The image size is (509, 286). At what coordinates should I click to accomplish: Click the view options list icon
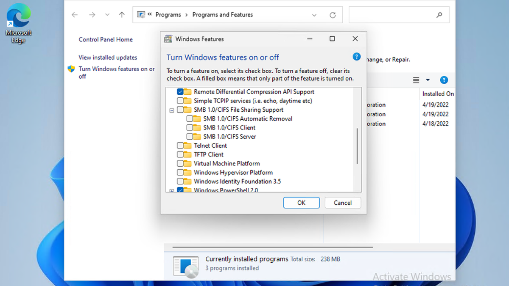coord(416,80)
